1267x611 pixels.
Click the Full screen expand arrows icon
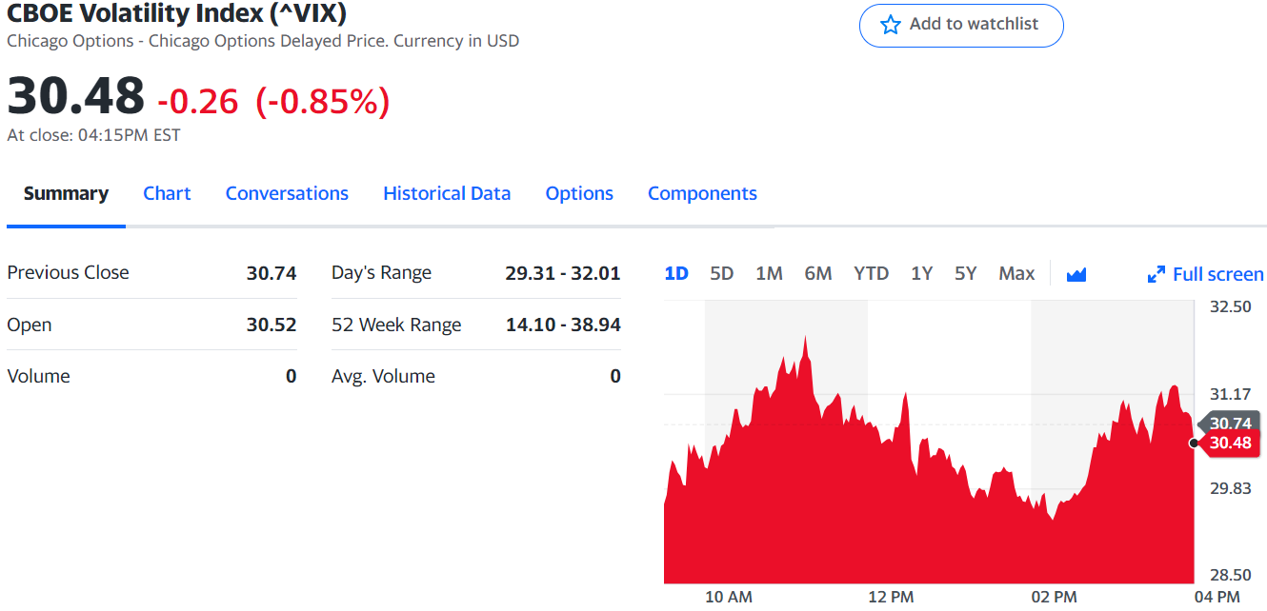[1156, 274]
